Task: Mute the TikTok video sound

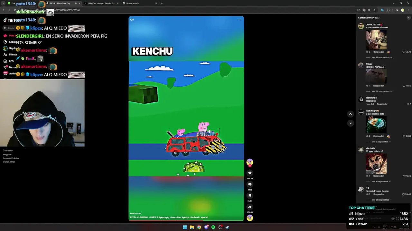Action: click(132, 20)
